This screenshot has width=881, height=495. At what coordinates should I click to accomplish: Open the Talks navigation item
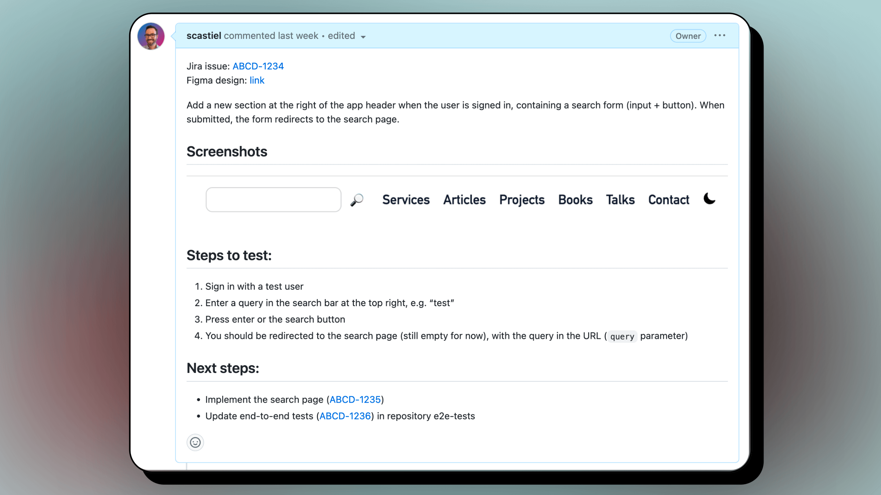coord(620,200)
